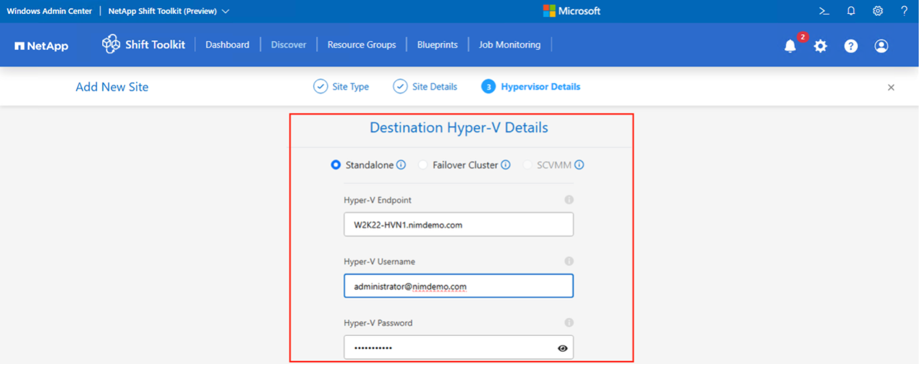Screen dimensions: 922x366
Task: Open the PowerShell console icon
Action: click(x=824, y=11)
